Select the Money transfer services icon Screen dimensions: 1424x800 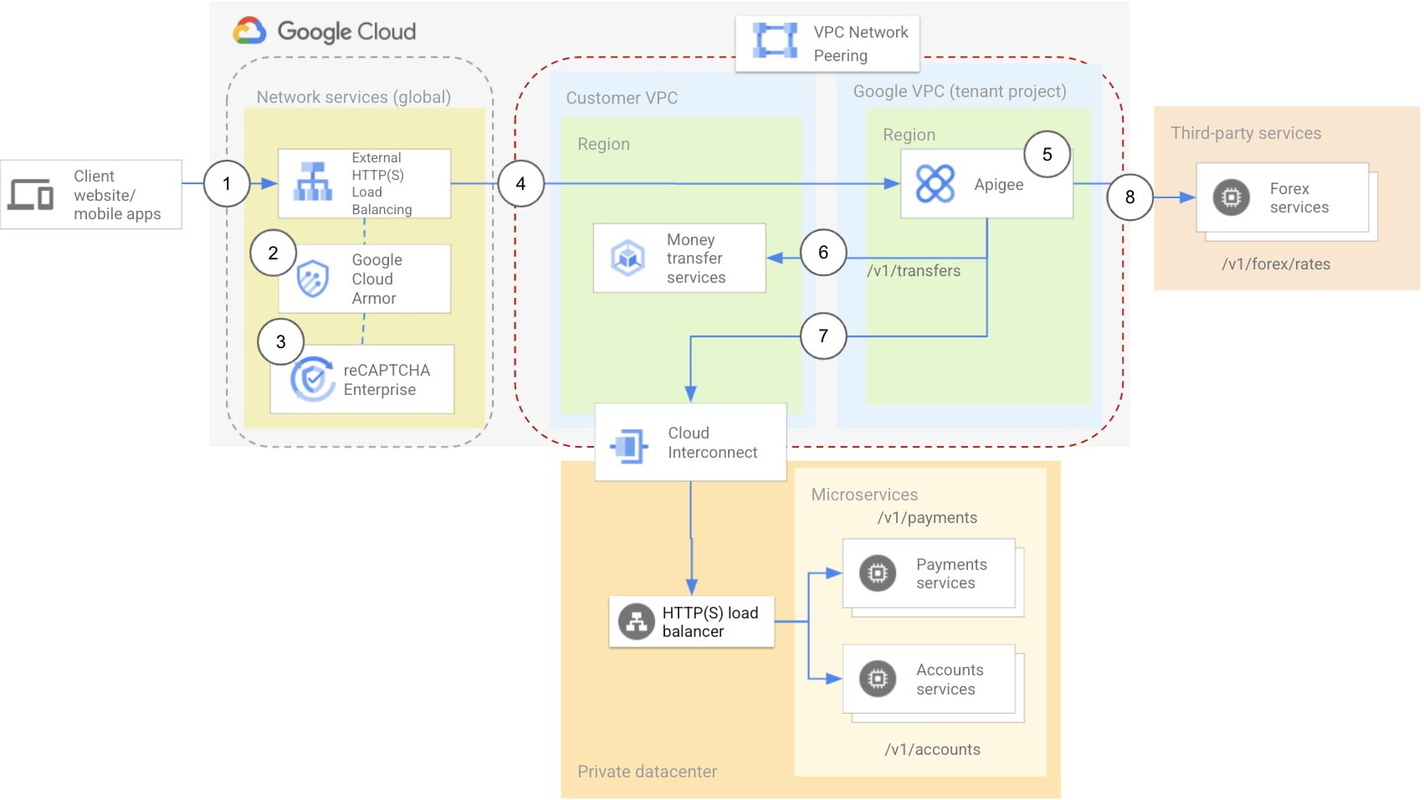[x=628, y=257]
